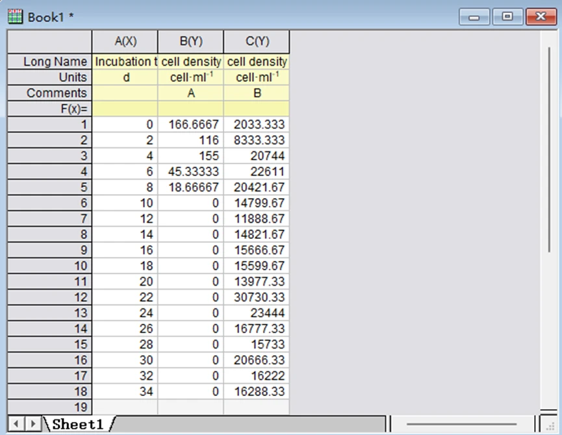
Task: Select cell with value 20421.67
Action: click(x=257, y=187)
